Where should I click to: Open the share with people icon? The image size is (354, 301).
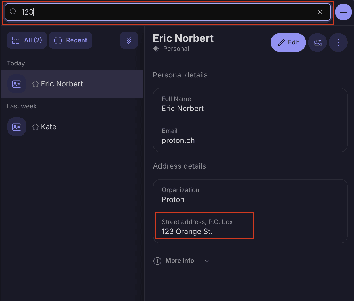317,42
